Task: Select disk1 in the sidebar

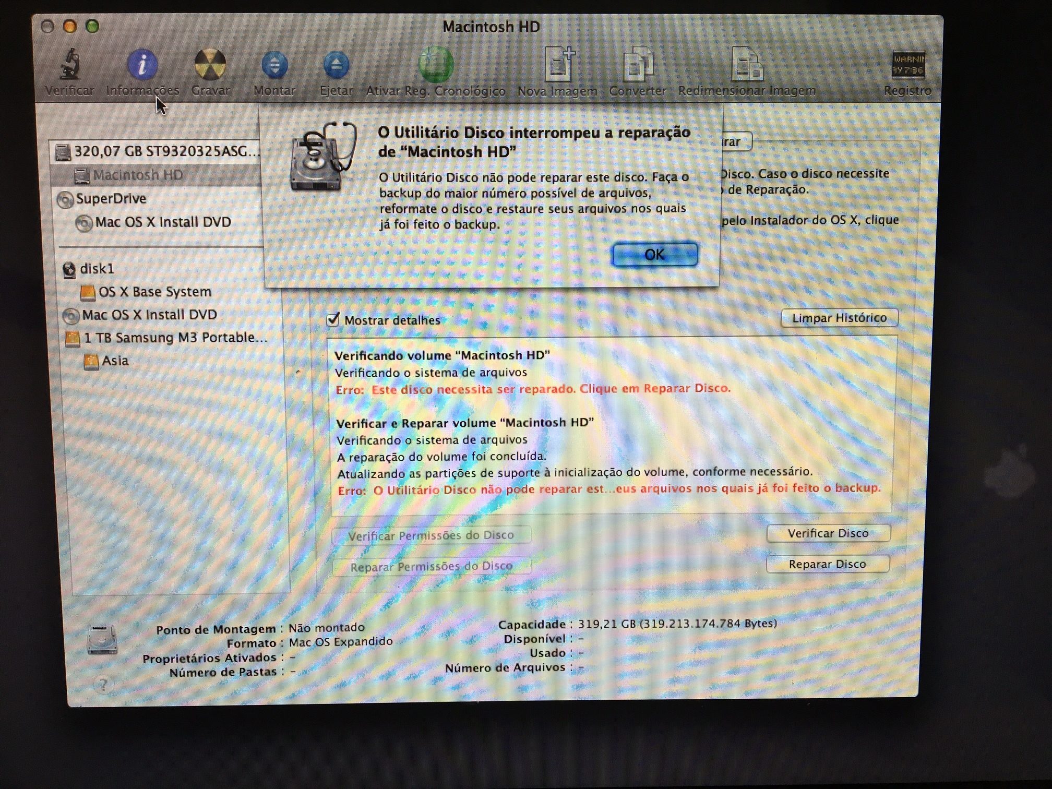Action: click(x=88, y=269)
